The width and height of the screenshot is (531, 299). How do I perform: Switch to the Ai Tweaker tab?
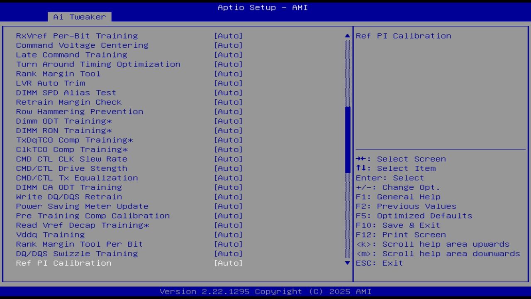point(79,17)
